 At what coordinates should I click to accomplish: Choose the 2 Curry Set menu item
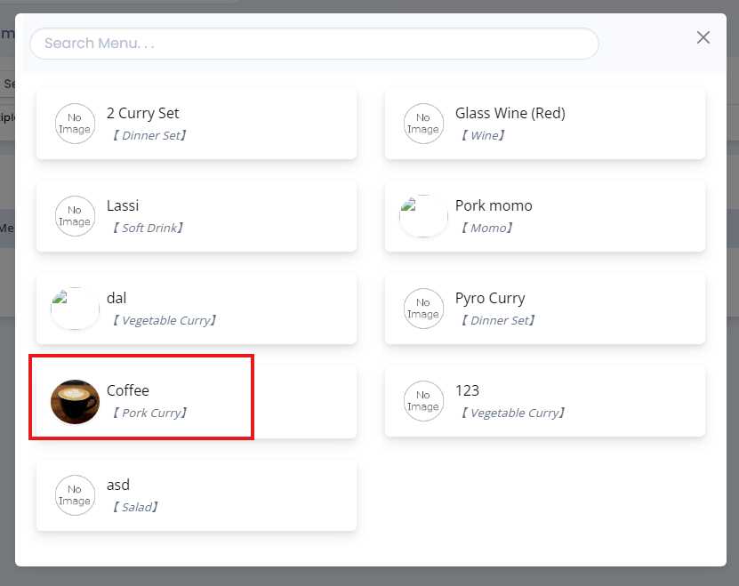click(143, 113)
